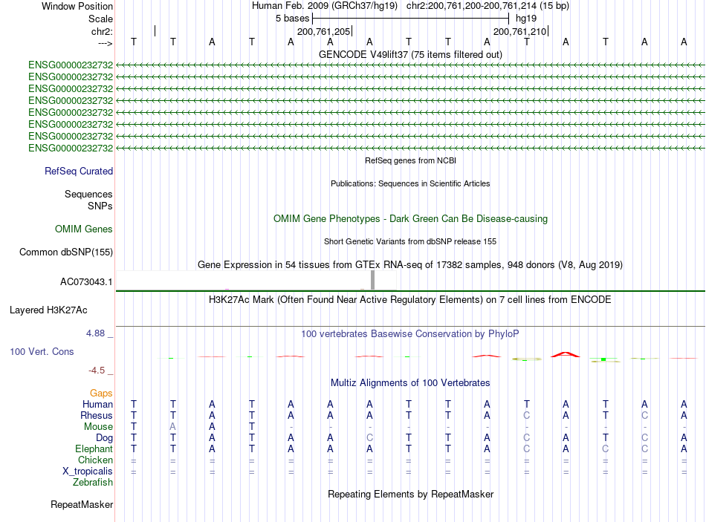Viewport: 706px width, 522px height.
Task: Select the 'Dog' species label
Action: pyautogui.click(x=104, y=438)
